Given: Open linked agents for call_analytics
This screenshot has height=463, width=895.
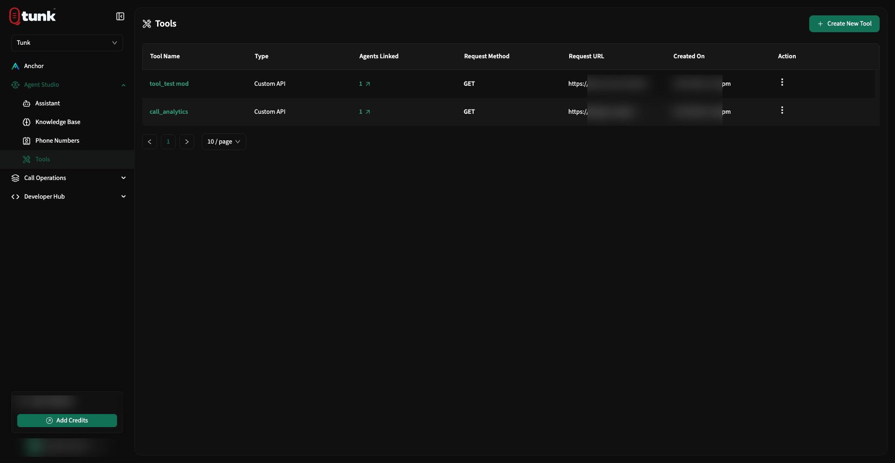Looking at the screenshot, I should (x=365, y=112).
